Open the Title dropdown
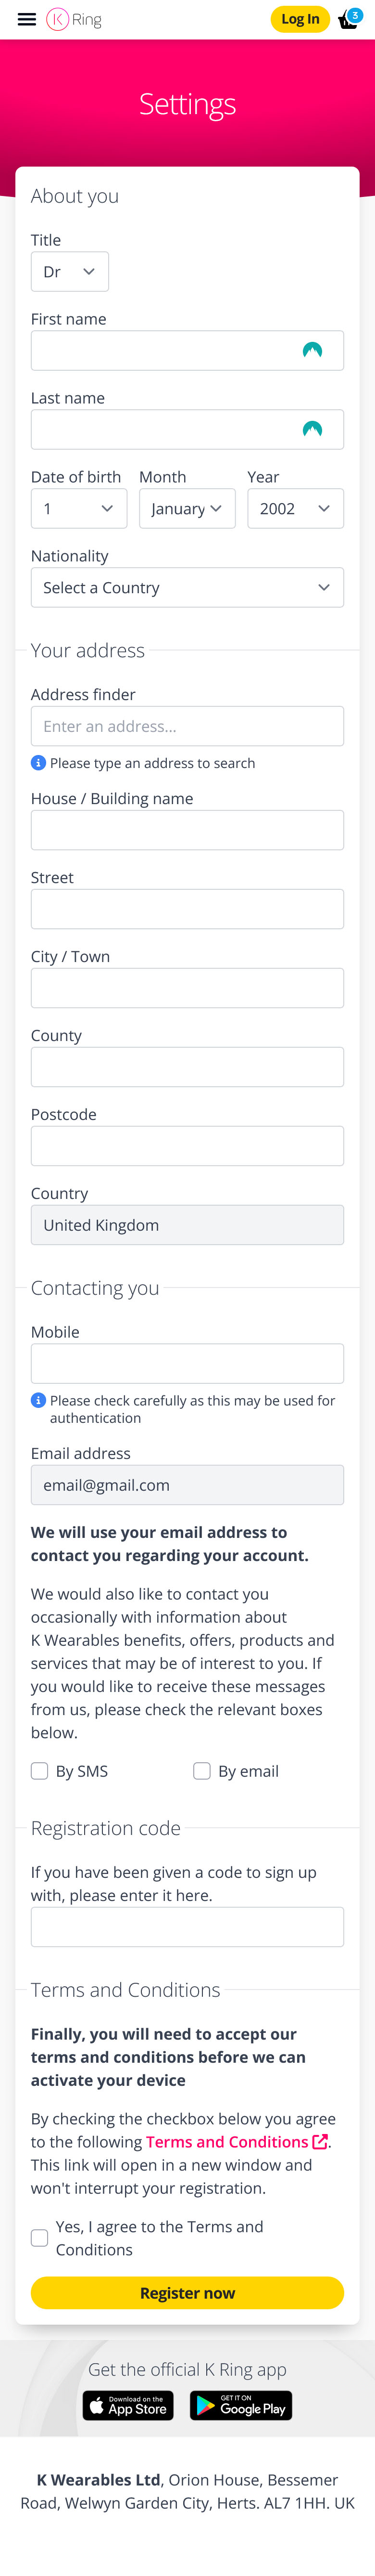375x2576 pixels. 70,272
